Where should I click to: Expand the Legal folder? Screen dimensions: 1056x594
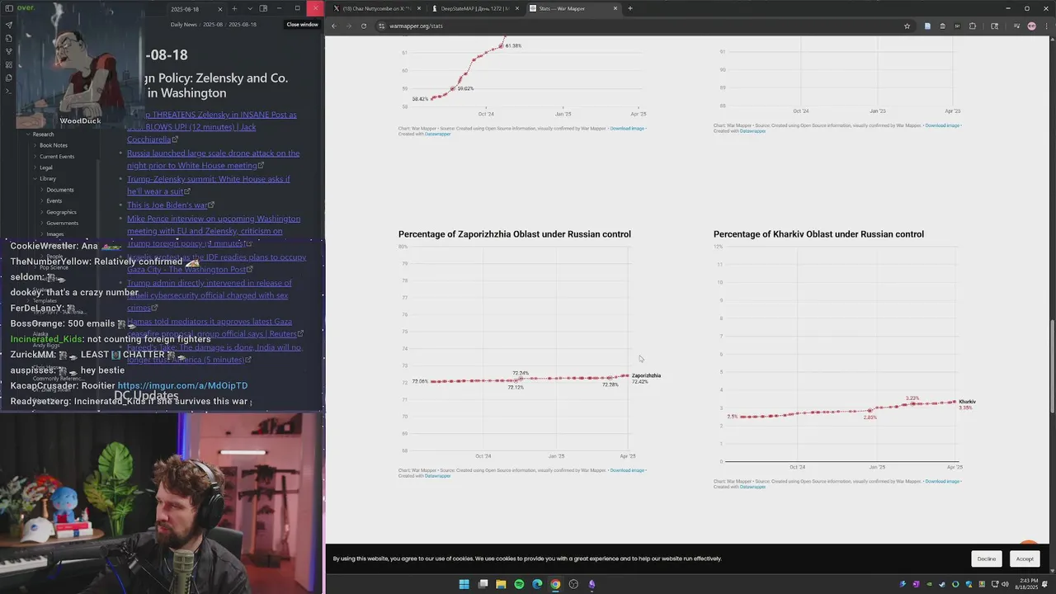46,167
